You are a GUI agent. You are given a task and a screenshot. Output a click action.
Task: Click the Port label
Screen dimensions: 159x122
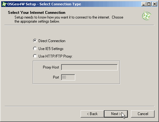click(56, 77)
